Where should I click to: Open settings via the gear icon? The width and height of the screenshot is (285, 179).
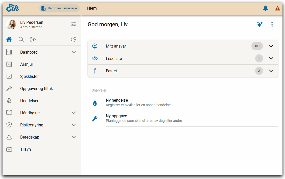click(x=74, y=39)
